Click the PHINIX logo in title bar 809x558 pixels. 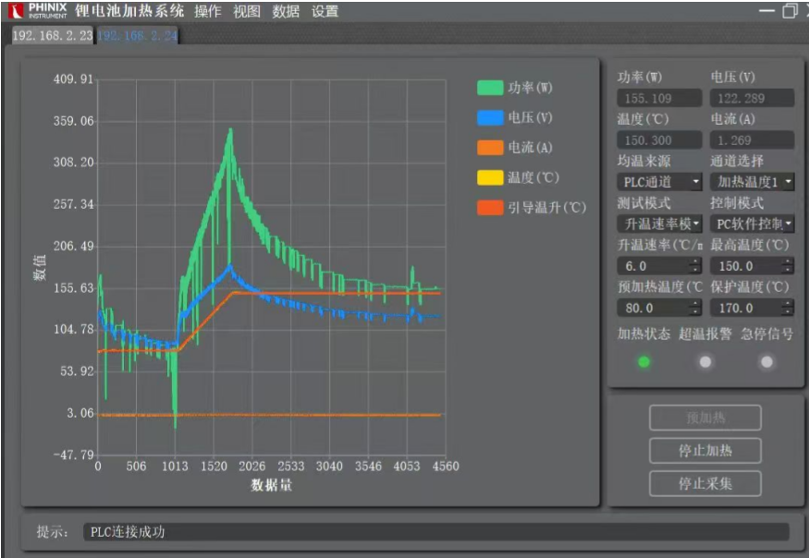pos(35,10)
